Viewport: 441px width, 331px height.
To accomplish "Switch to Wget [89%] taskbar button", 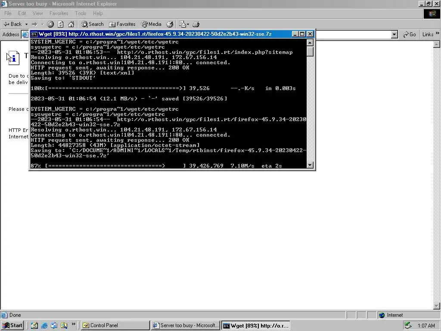I will (x=255, y=326).
